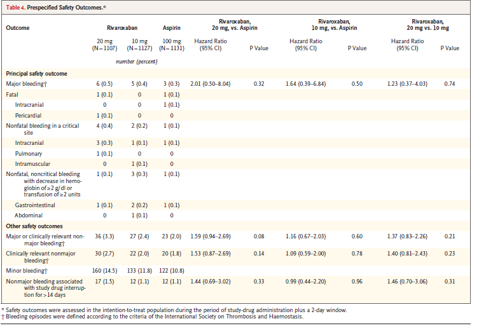Image resolution: width=479 pixels, height=328 pixels.
Task: Click hazard ratio 1.46 (0.70–3.06)
Action: click(x=407, y=281)
